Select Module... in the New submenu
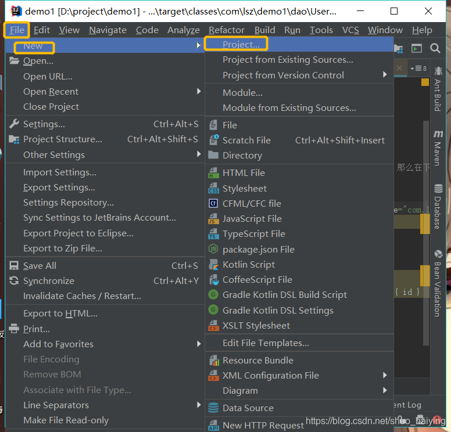 299,92
